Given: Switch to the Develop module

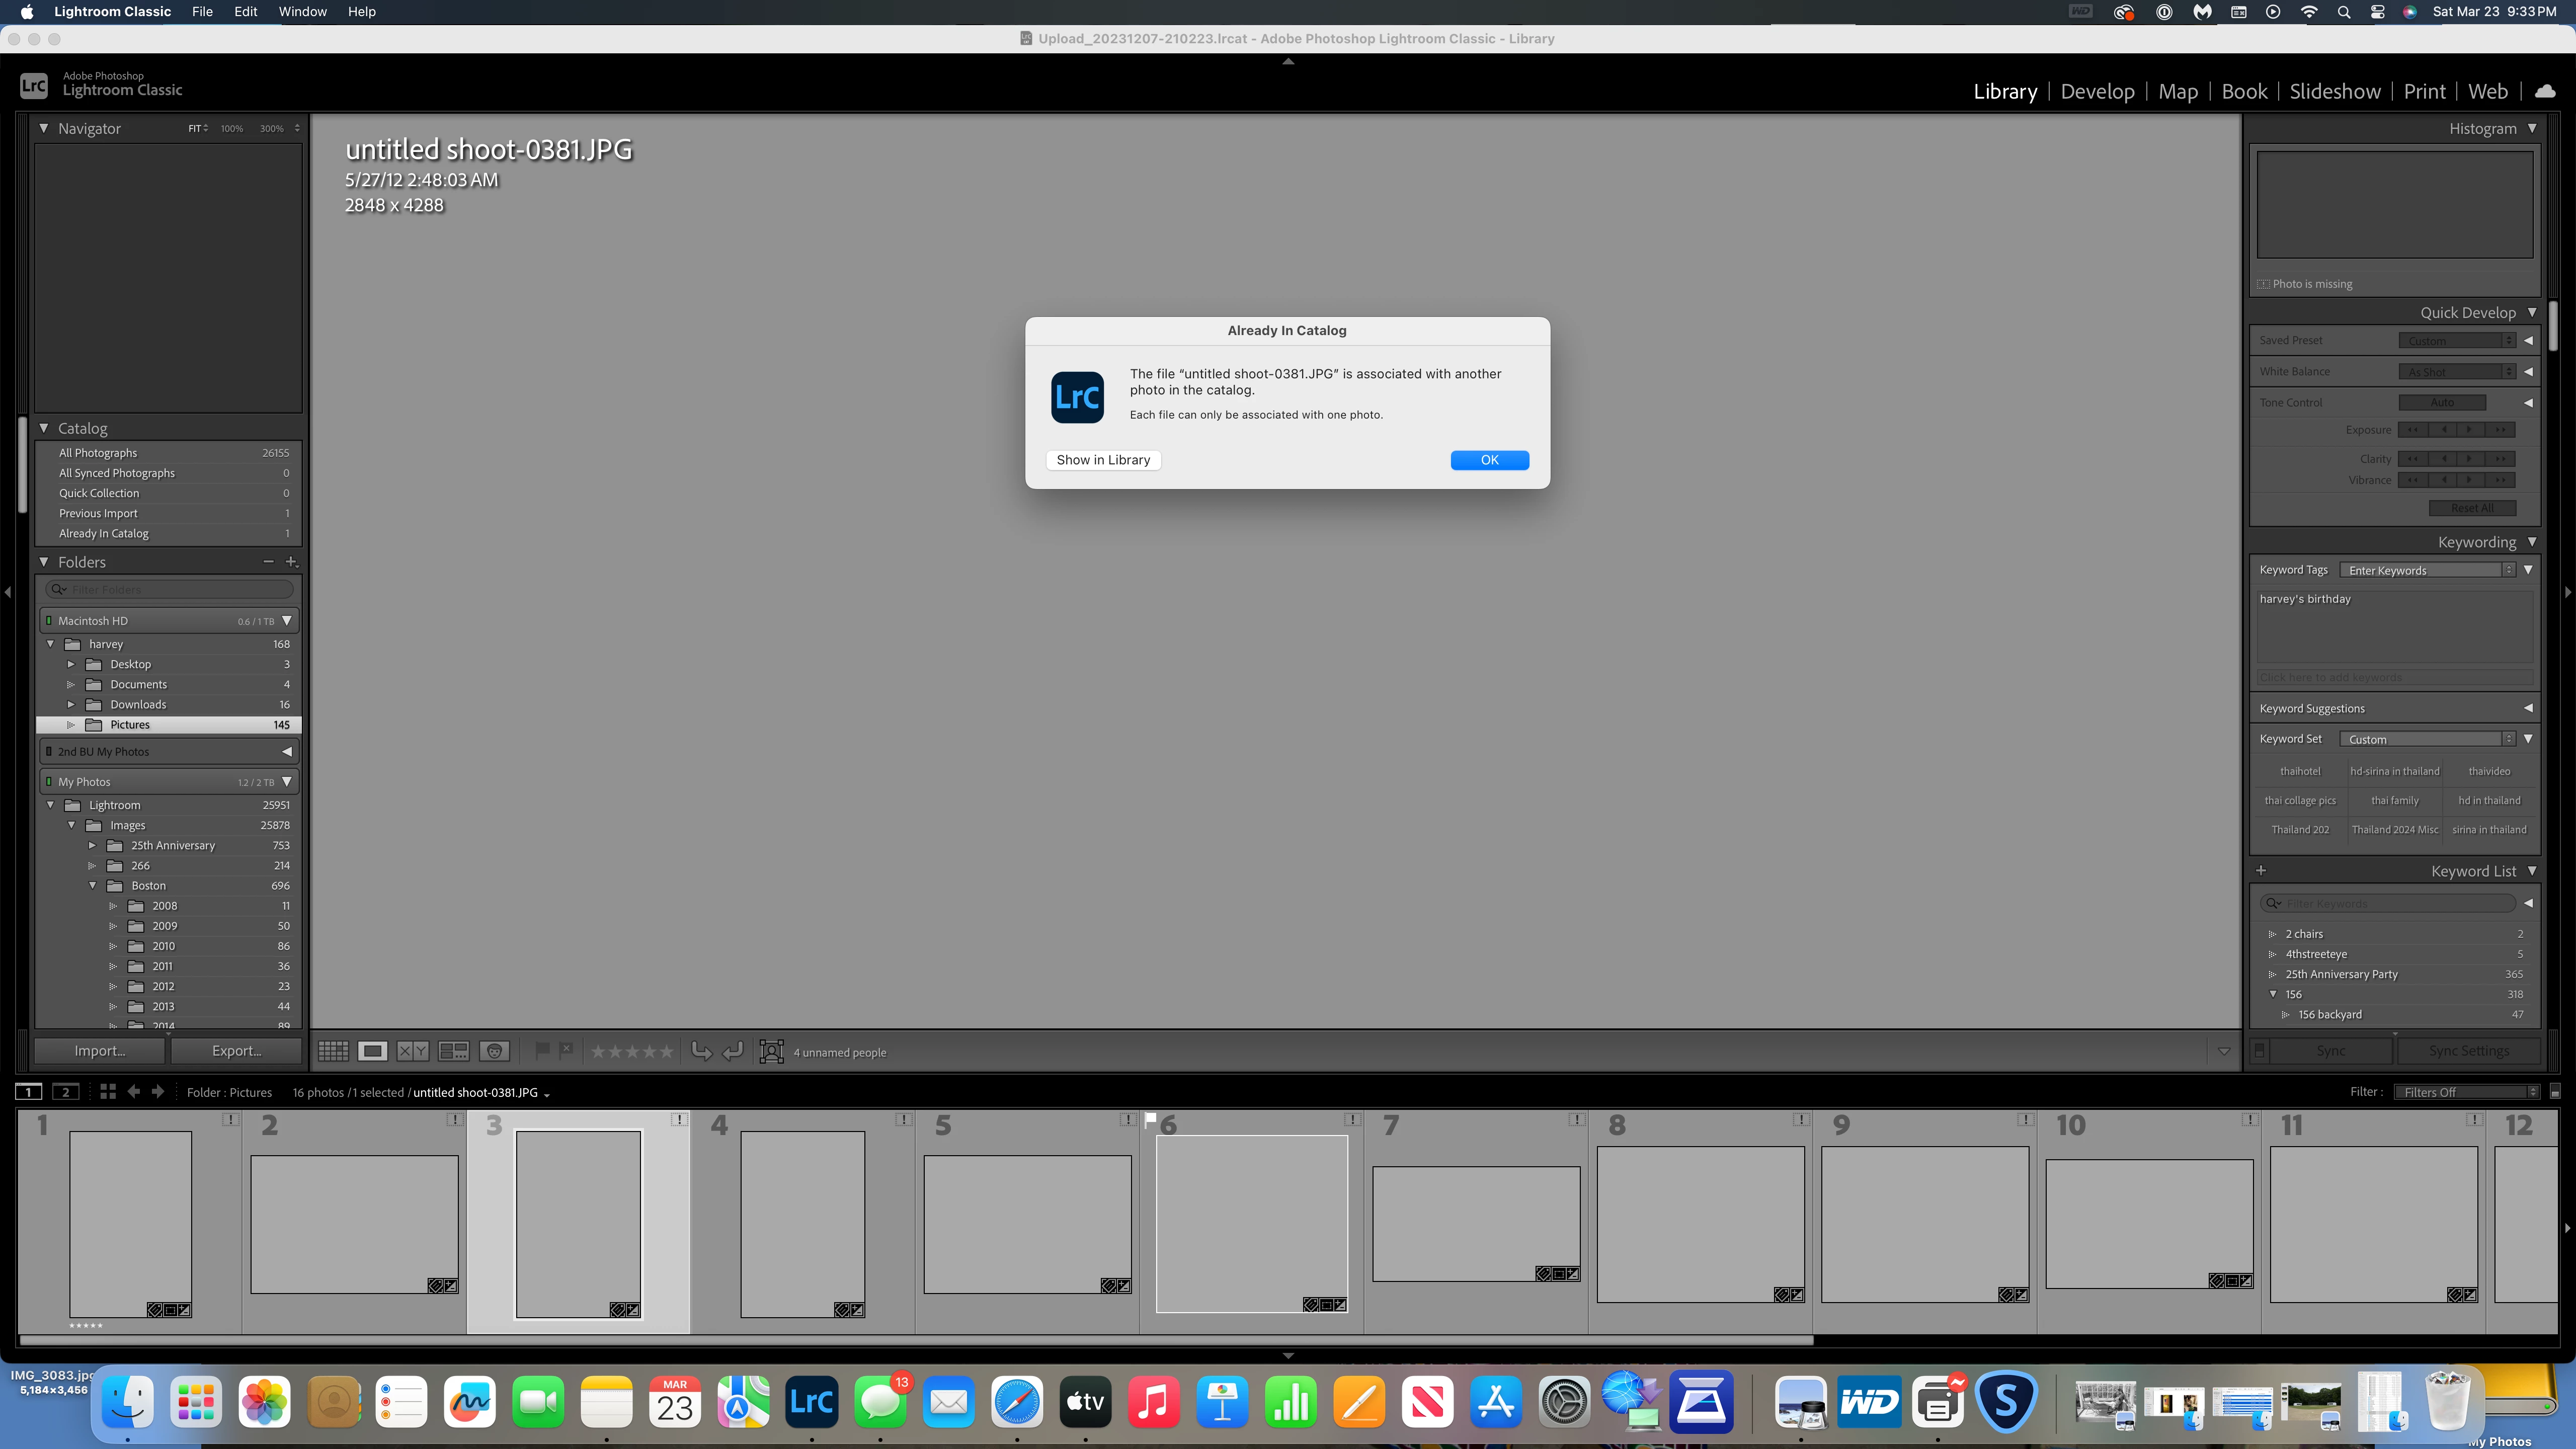Looking at the screenshot, I should [2097, 91].
